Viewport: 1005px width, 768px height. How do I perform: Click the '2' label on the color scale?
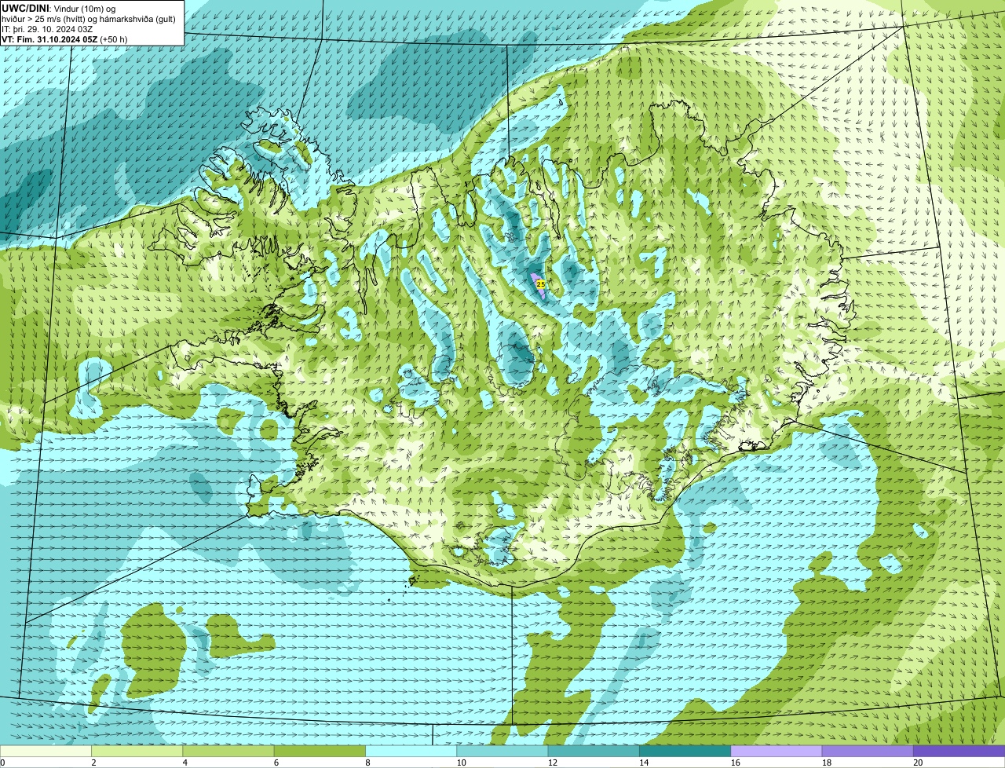point(93,763)
